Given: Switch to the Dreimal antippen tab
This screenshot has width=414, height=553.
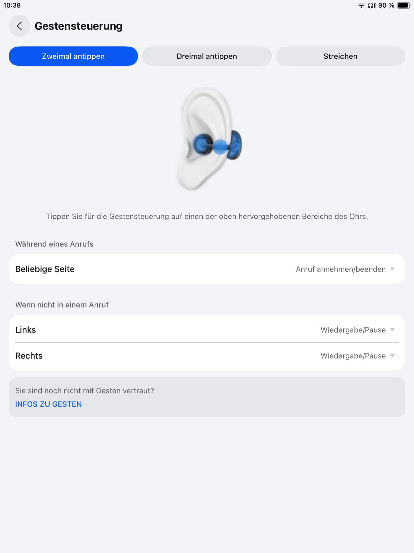Looking at the screenshot, I should (x=207, y=56).
